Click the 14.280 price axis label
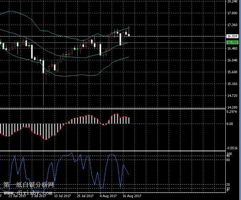 coord(232,107)
